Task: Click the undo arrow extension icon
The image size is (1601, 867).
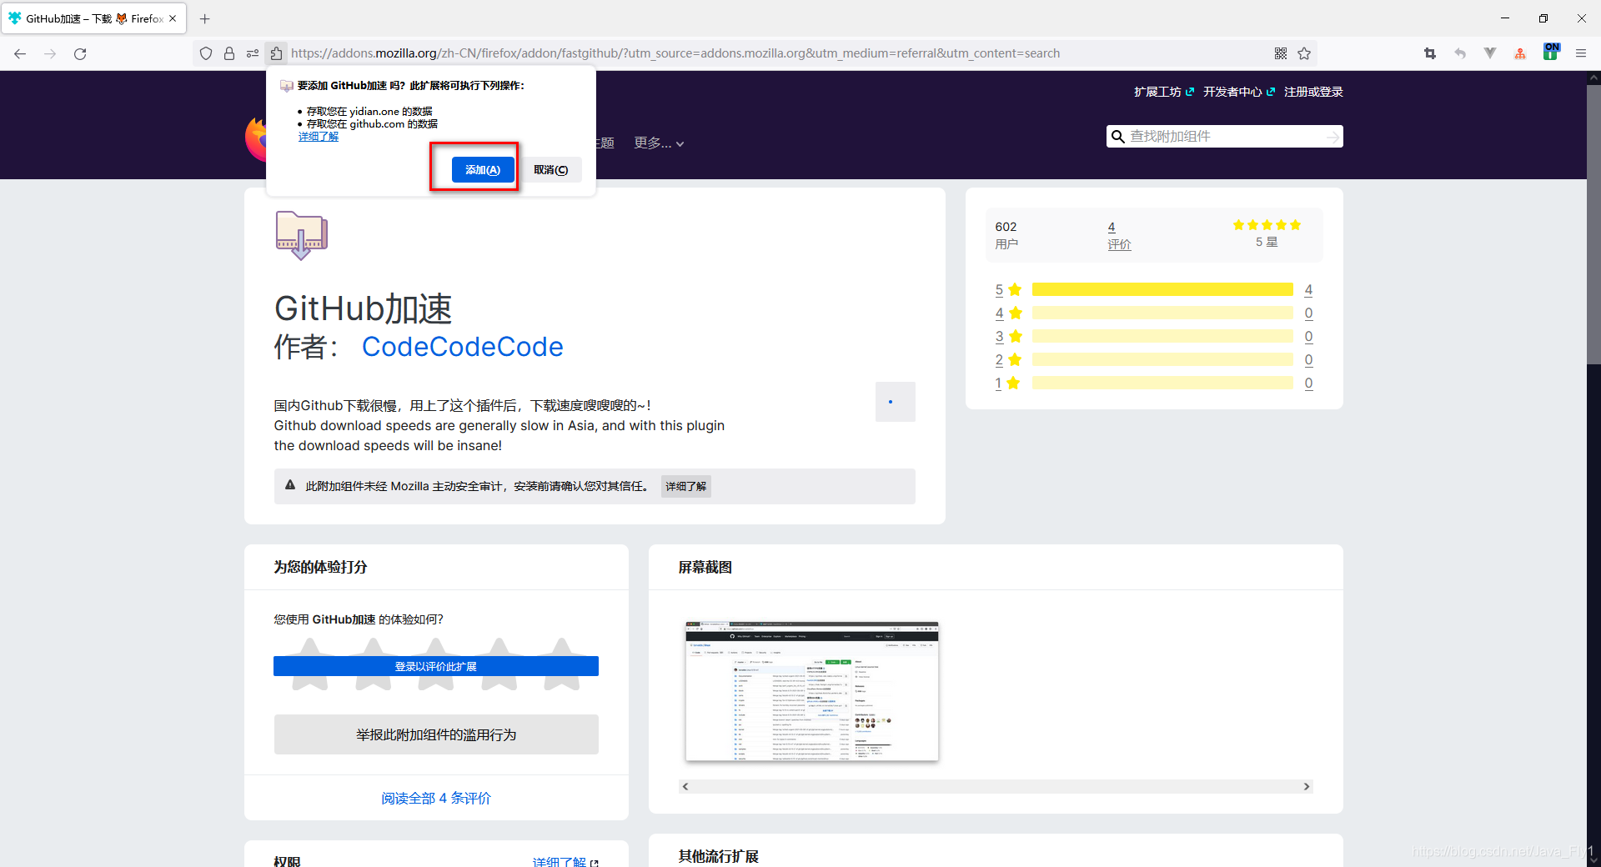Action: 1460,53
